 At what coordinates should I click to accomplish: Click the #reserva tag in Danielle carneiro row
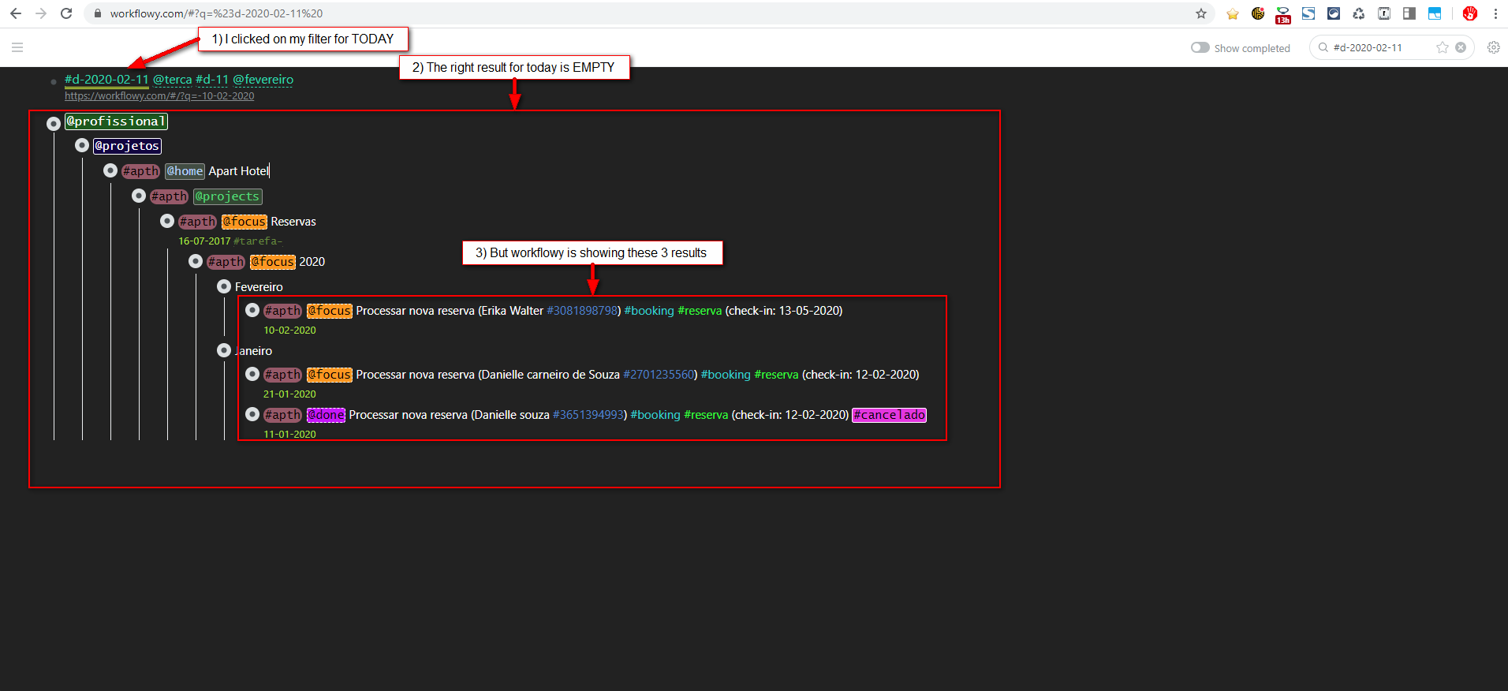[x=776, y=375]
